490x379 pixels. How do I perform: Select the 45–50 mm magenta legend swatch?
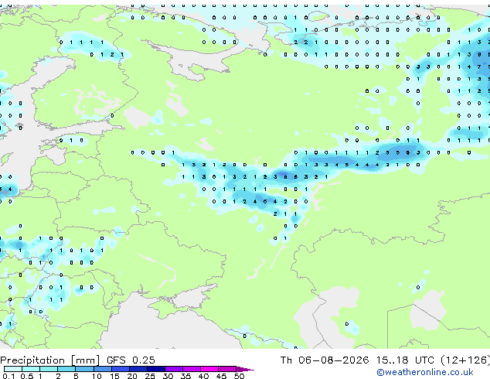pos(227,369)
